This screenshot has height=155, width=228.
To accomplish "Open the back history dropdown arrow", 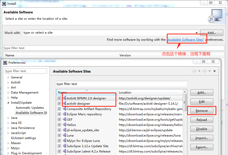I will (199, 71).
